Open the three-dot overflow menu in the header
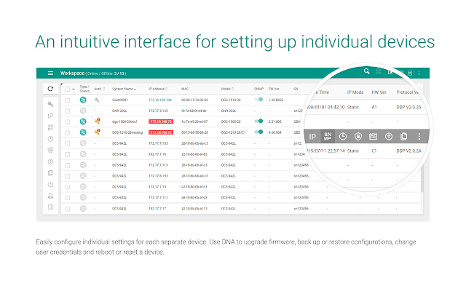 tap(419, 73)
